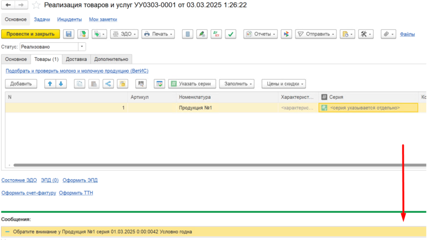
Task: Select the Товары (1) tab
Action: pyautogui.click(x=47, y=59)
